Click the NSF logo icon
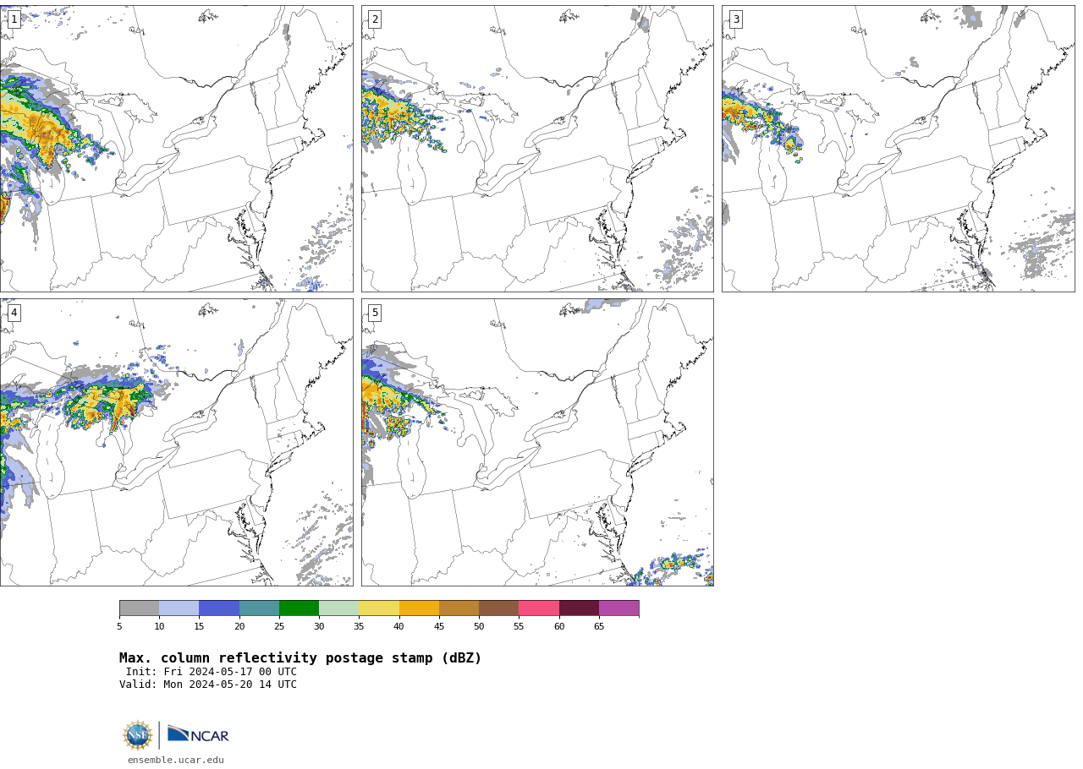The height and width of the screenshot is (769, 1083). pyautogui.click(x=138, y=735)
